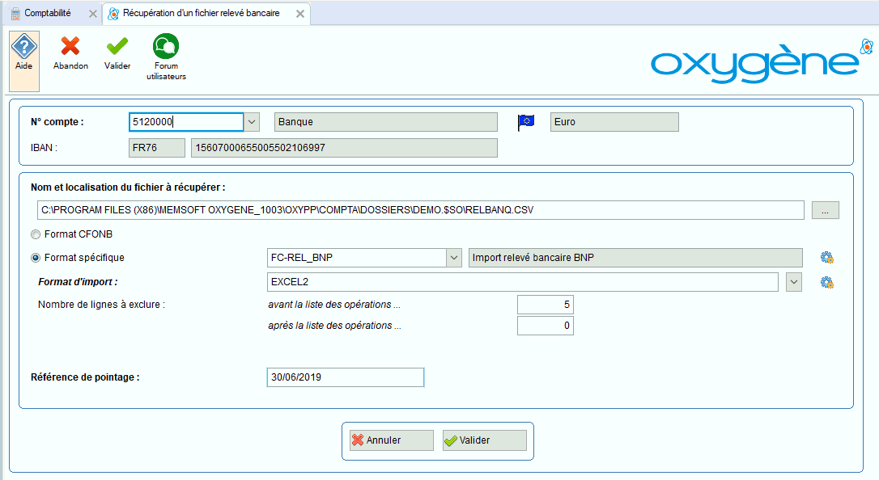This screenshot has height=480, width=879.
Task: Switch to the Comptabilité tab
Action: coord(47,14)
